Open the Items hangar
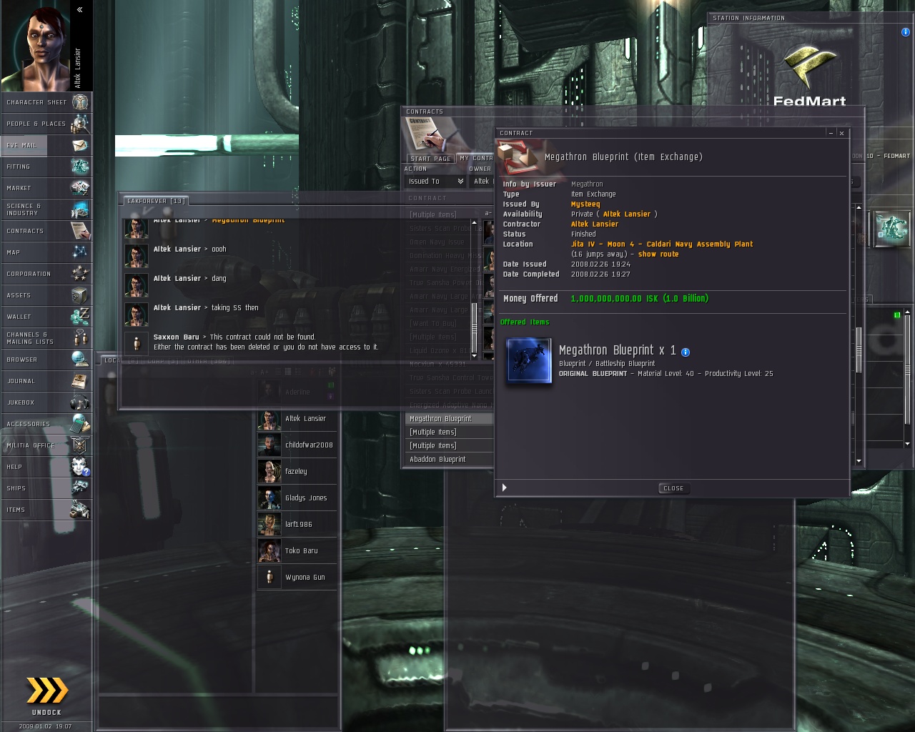 coord(46,510)
